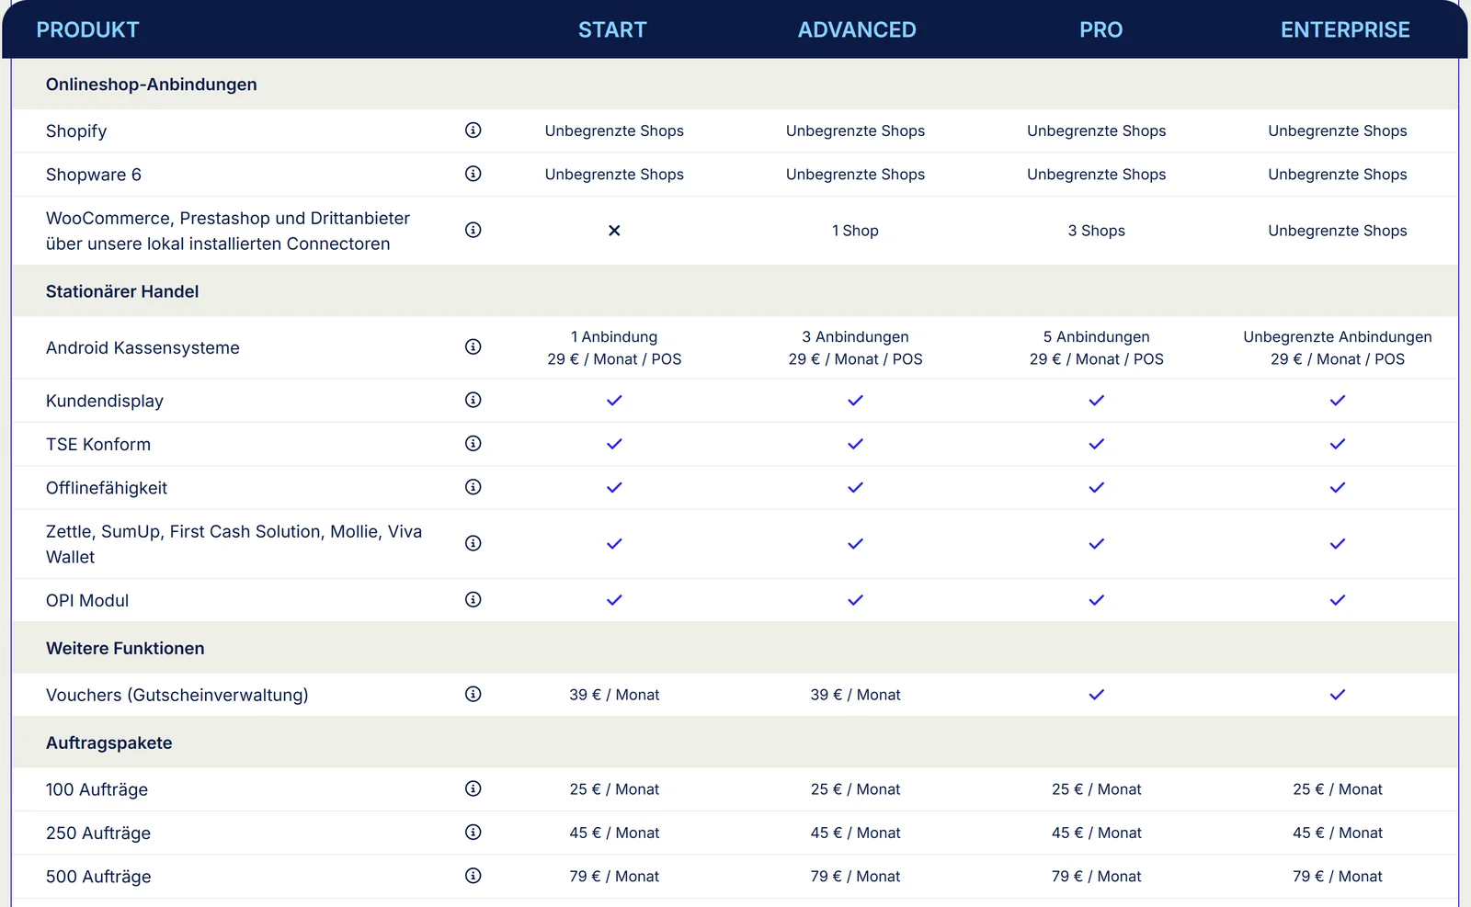Viewport: 1471px width, 907px height.
Task: Click the '79 € / Monat' price under ENTERPRISE
Action: tap(1338, 877)
